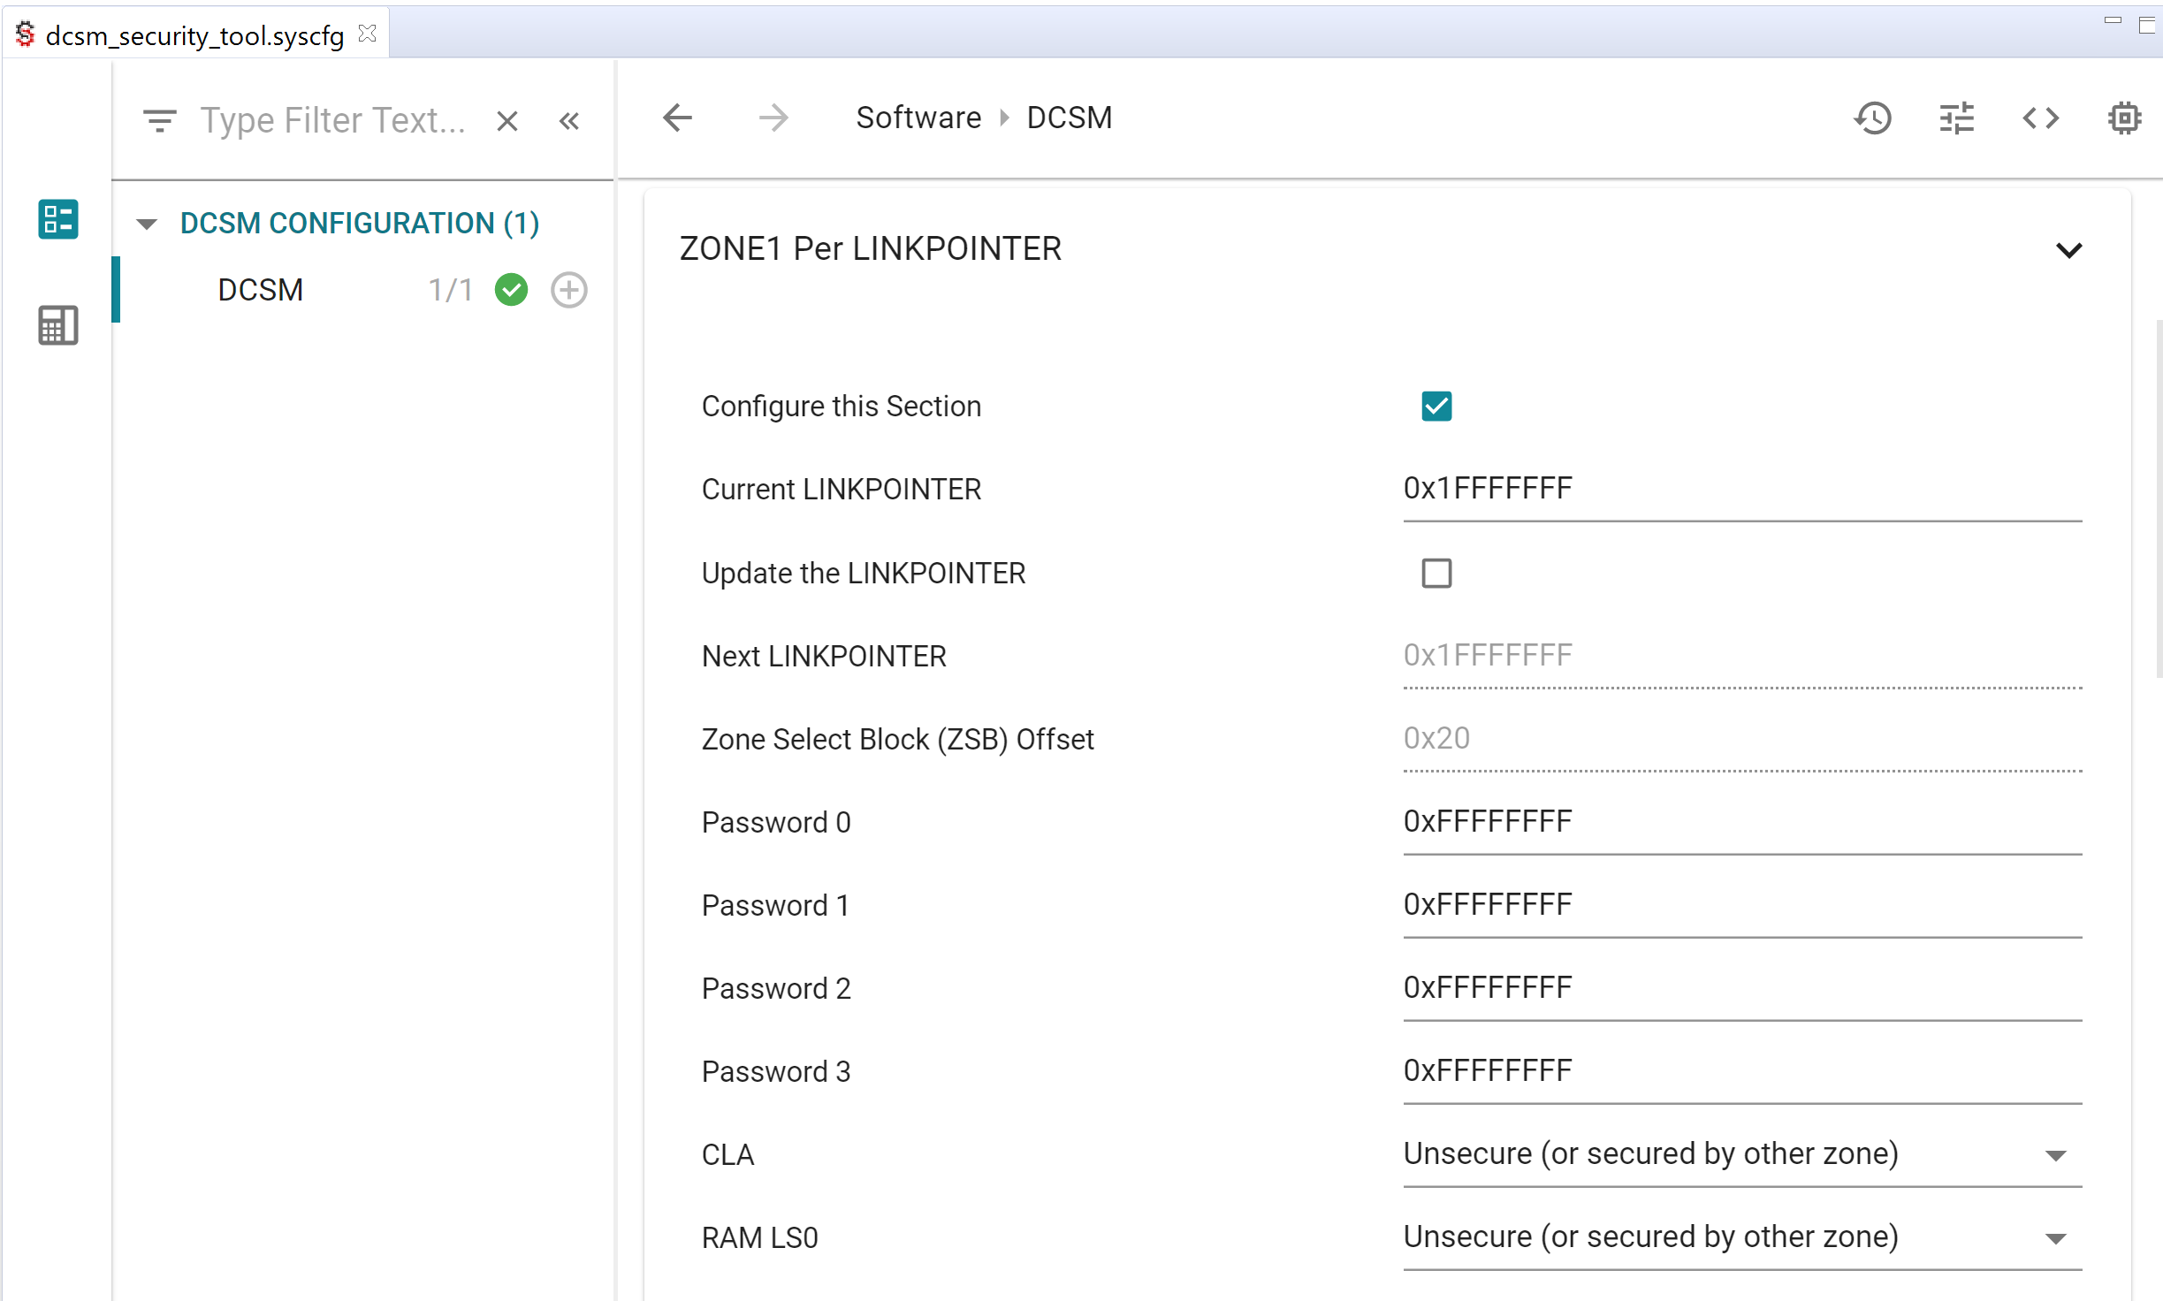Collapse the ZONE1 Per LINKPOINTER section

(2068, 250)
